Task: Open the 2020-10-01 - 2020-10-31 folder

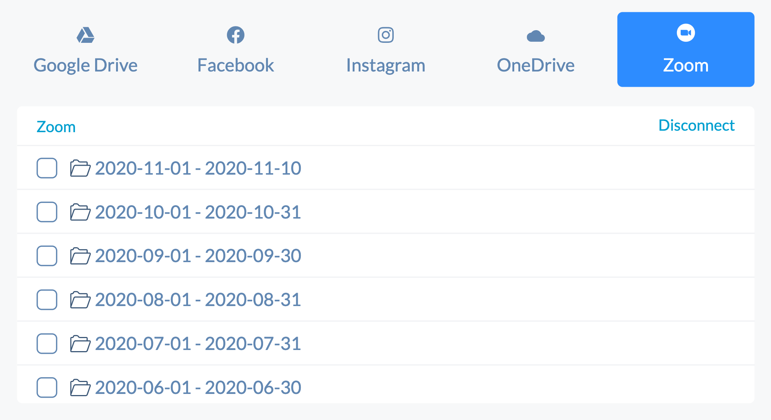Action: 198,212
